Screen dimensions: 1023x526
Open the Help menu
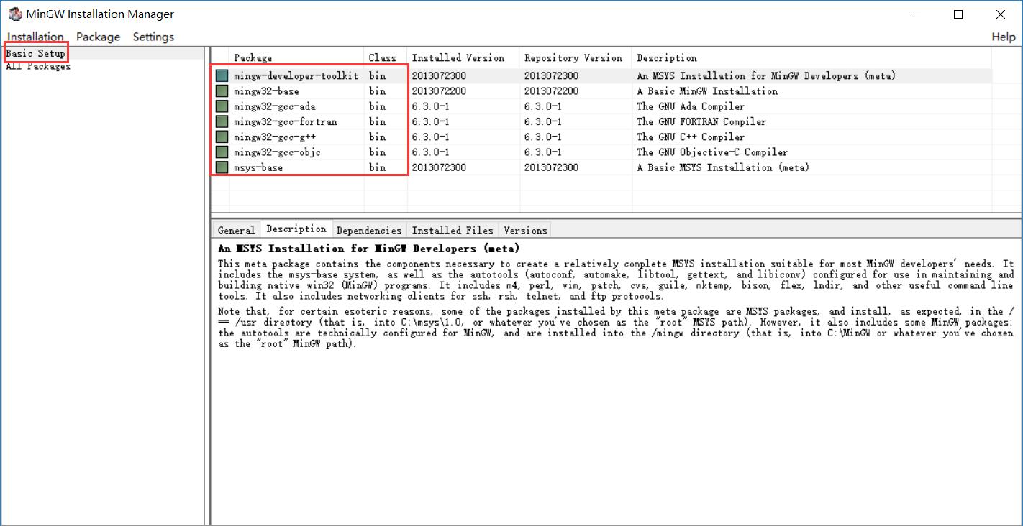(1004, 37)
